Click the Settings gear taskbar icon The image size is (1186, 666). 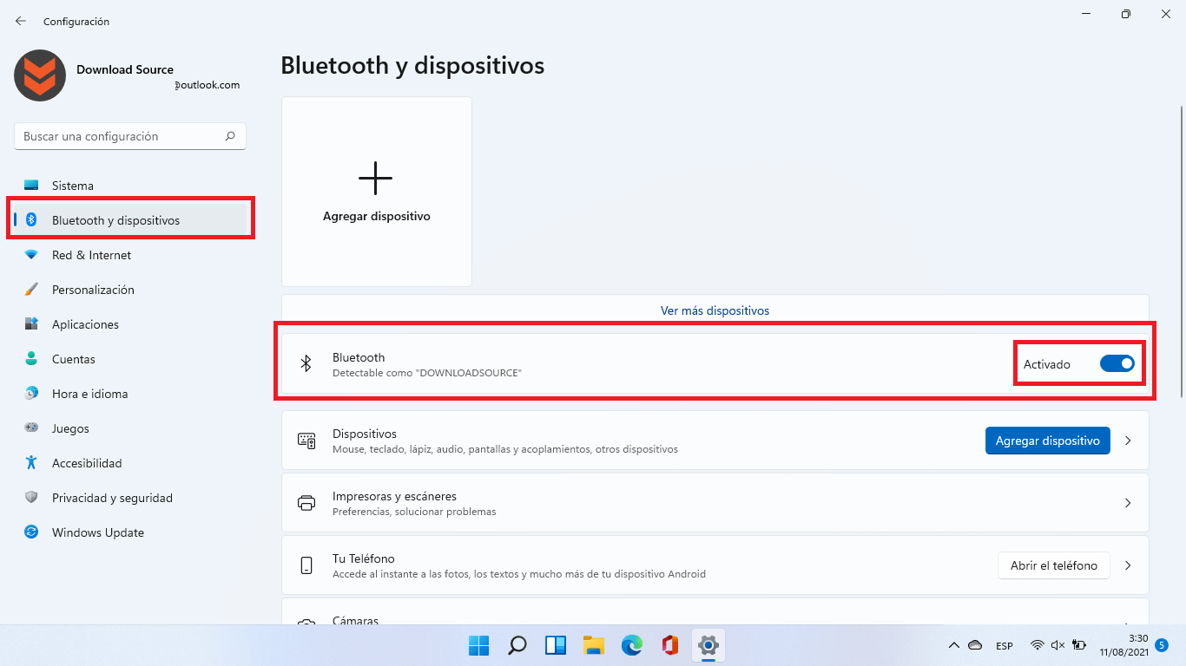(708, 645)
